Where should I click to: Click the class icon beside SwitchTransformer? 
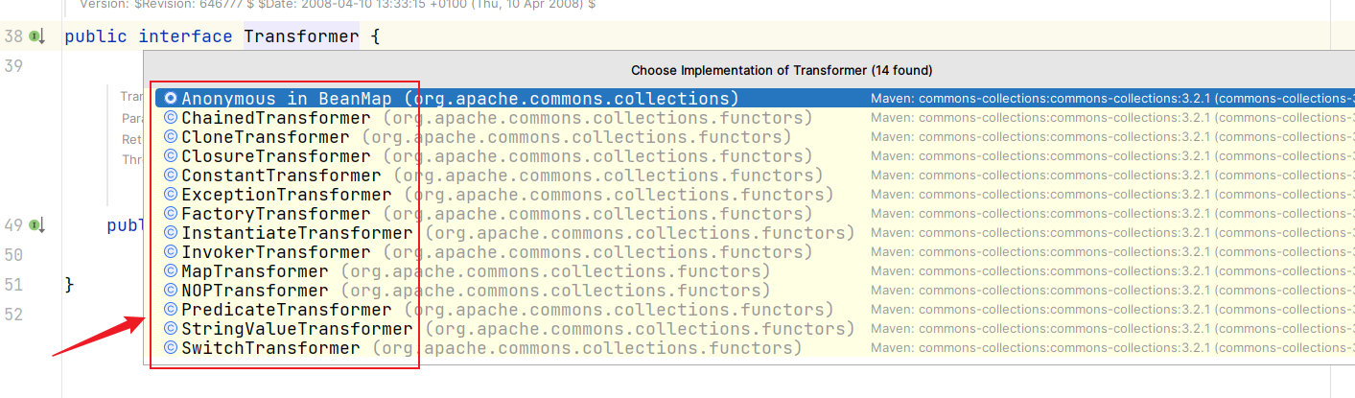[x=170, y=348]
